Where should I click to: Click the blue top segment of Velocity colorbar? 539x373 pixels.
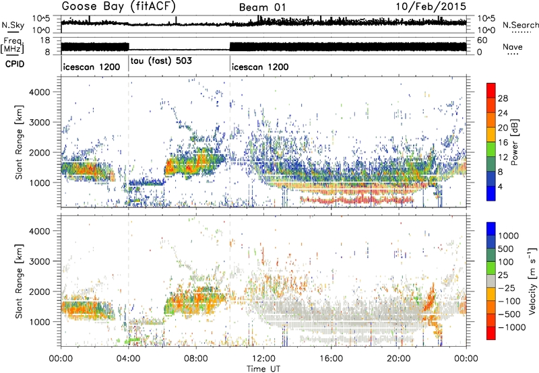tap(491, 229)
